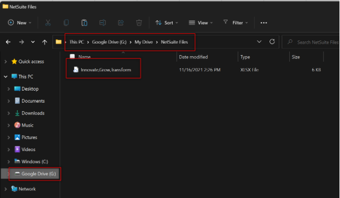This screenshot has width=340, height=198.
Task: Click the Delete trash icon
Action: pyautogui.click(x=139, y=23)
